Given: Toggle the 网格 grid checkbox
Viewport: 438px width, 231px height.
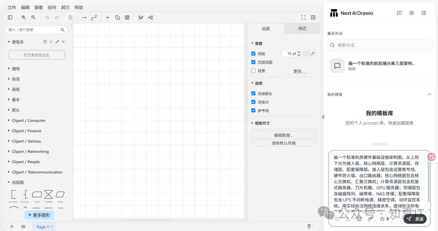Looking at the screenshot, I should (x=253, y=53).
